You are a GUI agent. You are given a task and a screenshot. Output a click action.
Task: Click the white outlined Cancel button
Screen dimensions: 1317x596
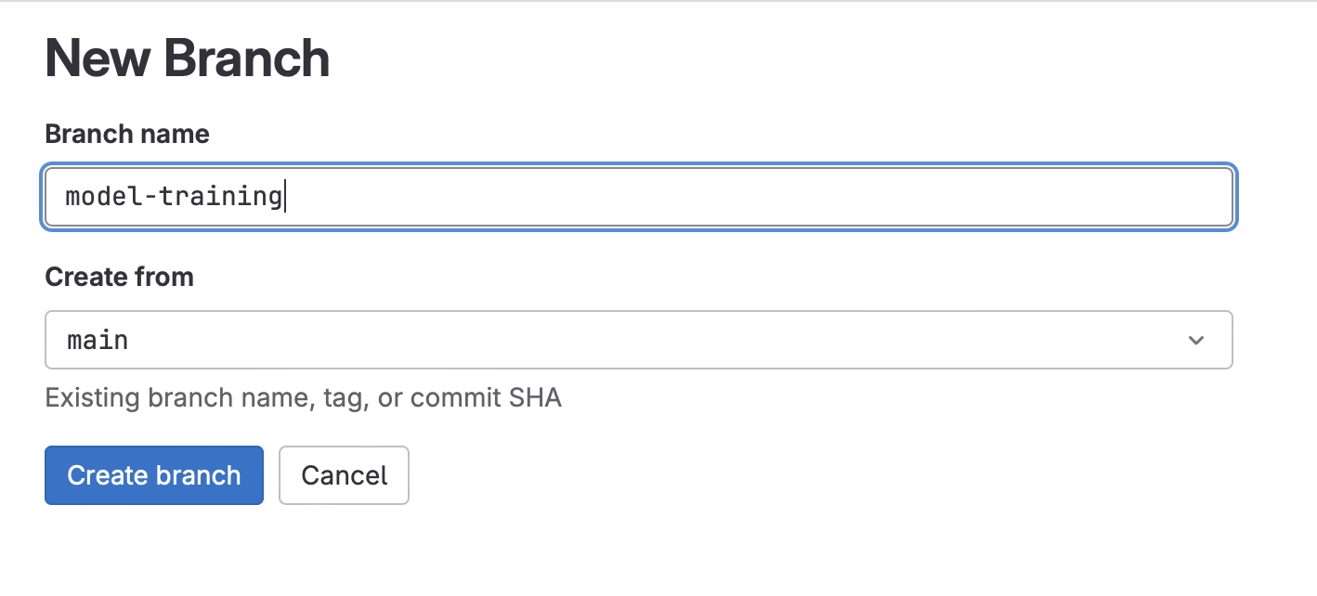pos(344,475)
